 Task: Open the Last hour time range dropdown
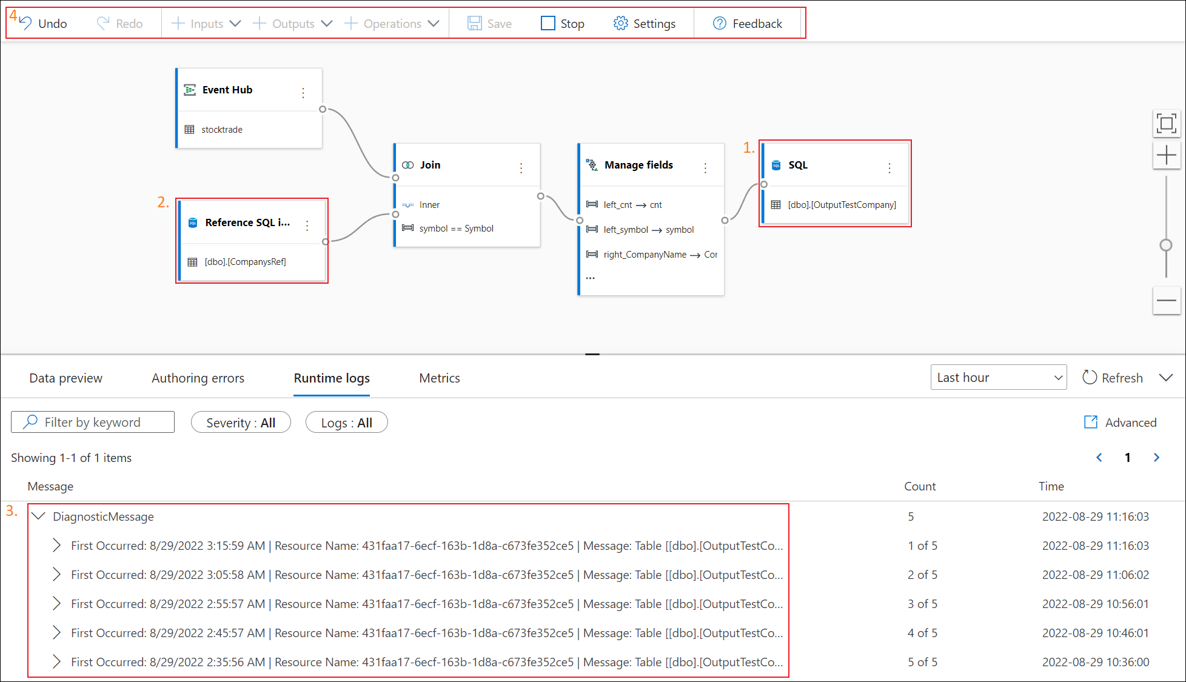(999, 377)
